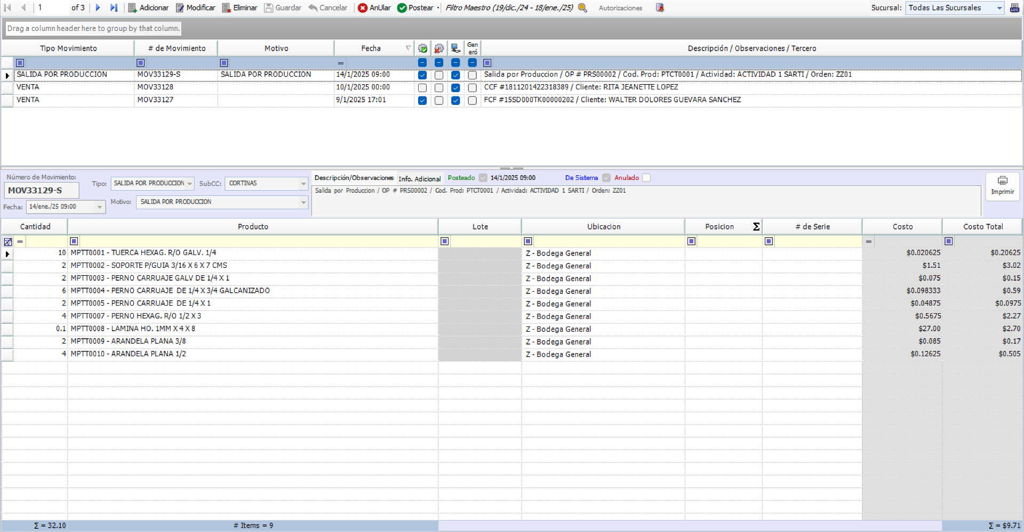This screenshot has height=532, width=1024.
Task: Toggle first checkbox in MOV33128 row
Action: tap(422, 87)
